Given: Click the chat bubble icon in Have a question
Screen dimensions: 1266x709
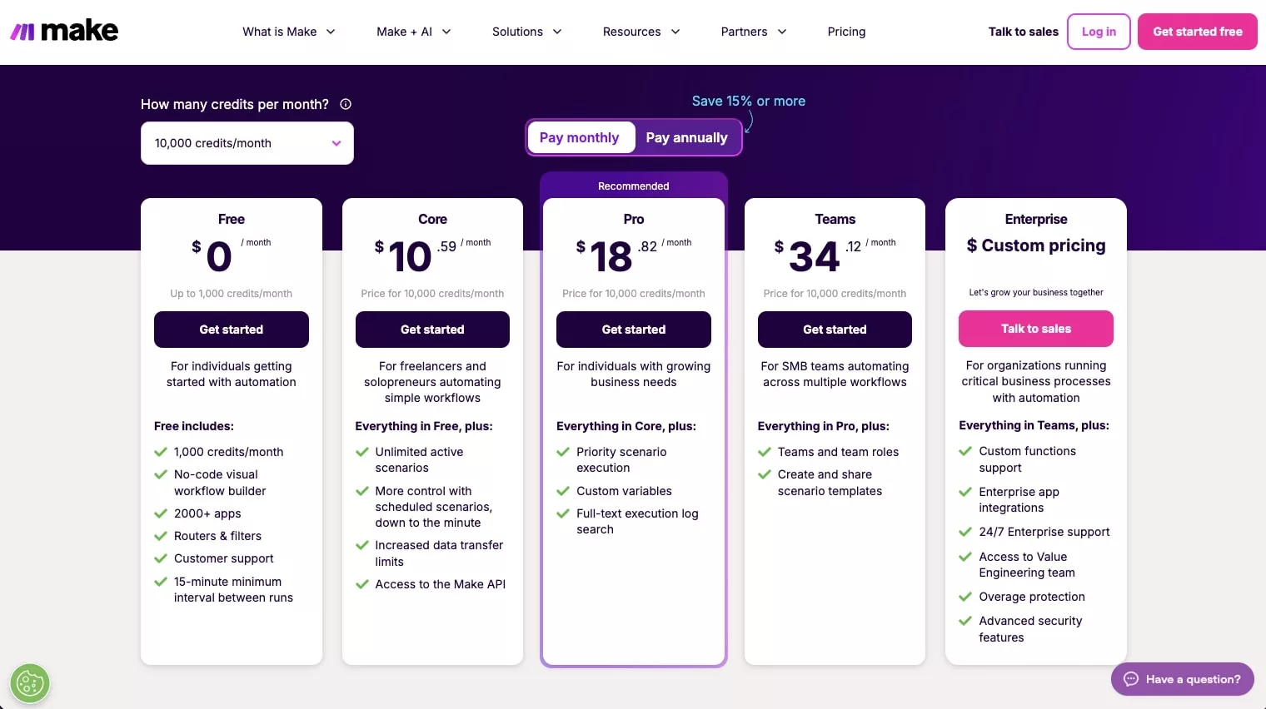Looking at the screenshot, I should [1131, 679].
